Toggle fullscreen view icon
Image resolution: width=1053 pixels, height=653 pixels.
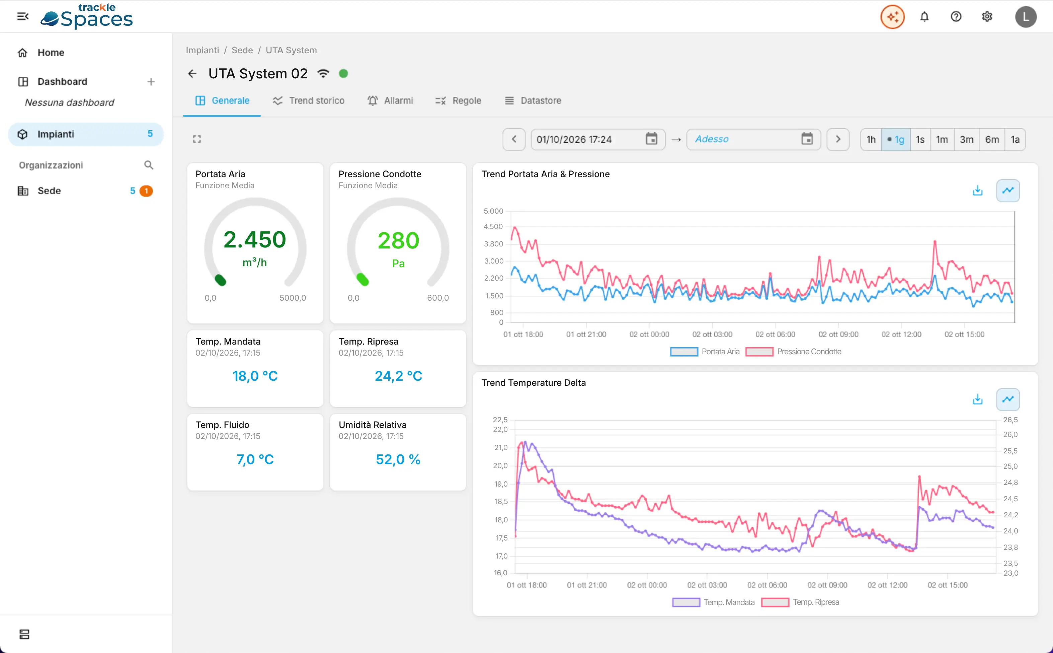(197, 139)
